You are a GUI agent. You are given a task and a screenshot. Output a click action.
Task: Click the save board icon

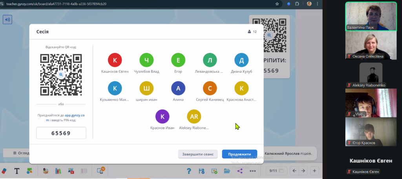pos(201,171)
